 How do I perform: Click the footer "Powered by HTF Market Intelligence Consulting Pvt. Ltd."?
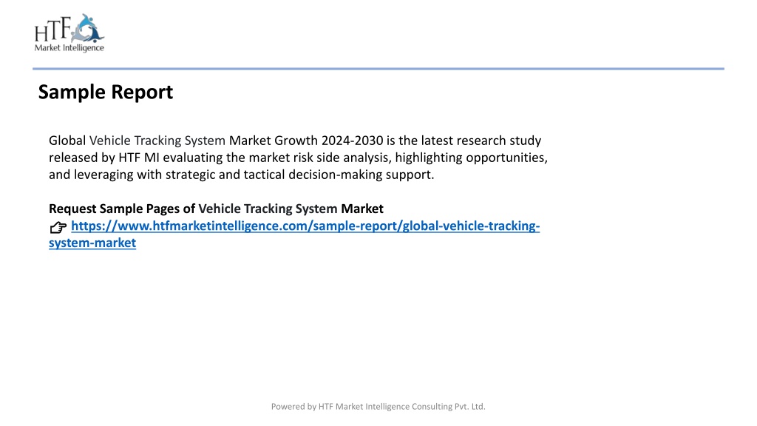point(378,407)
